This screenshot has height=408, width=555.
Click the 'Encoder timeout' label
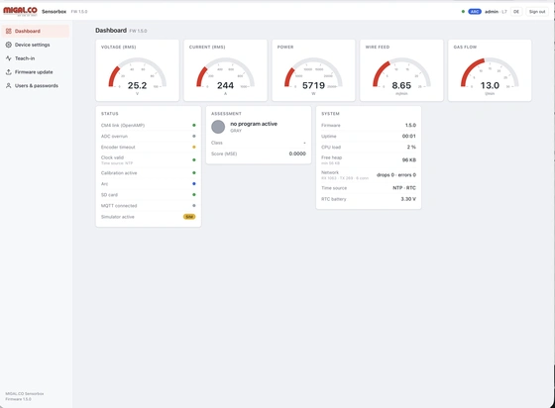click(x=118, y=148)
